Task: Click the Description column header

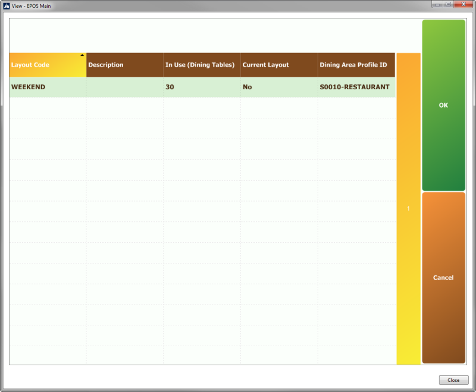Action: point(124,65)
